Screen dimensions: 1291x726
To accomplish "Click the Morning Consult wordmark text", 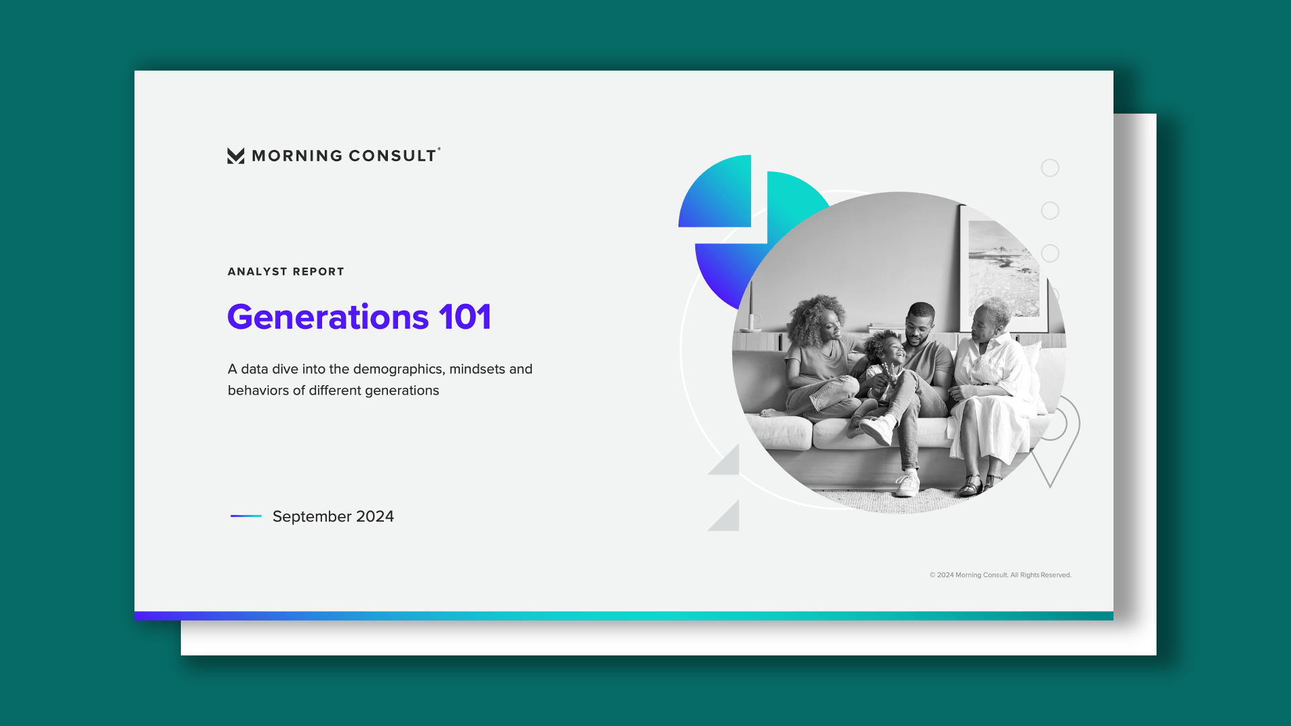I will 344,156.
